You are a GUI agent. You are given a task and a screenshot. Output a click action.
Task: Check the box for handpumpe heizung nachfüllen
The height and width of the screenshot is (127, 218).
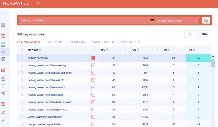click(21, 124)
